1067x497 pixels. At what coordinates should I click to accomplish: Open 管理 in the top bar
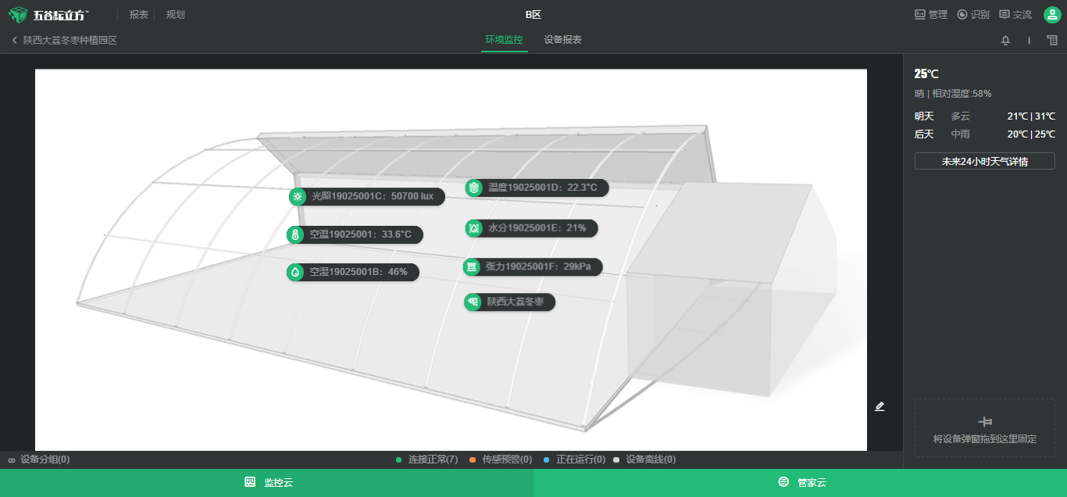[931, 15]
